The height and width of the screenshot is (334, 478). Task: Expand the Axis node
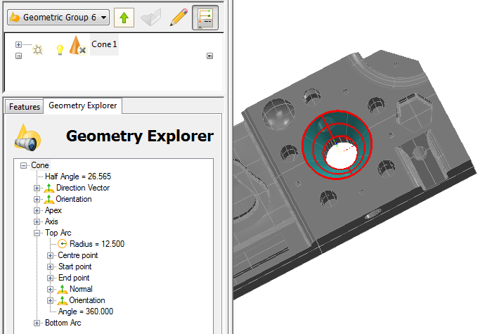pyautogui.click(x=37, y=222)
